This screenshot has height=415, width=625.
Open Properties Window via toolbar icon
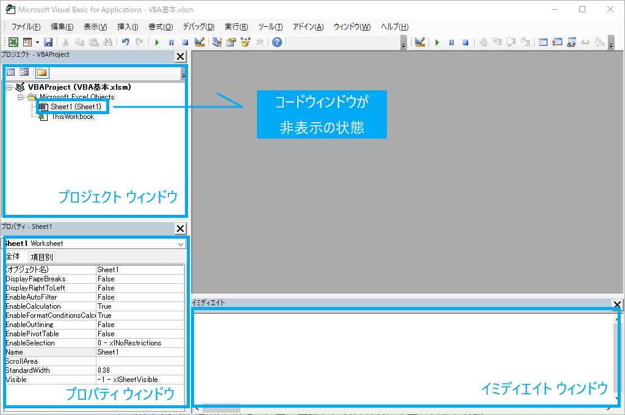[231, 42]
